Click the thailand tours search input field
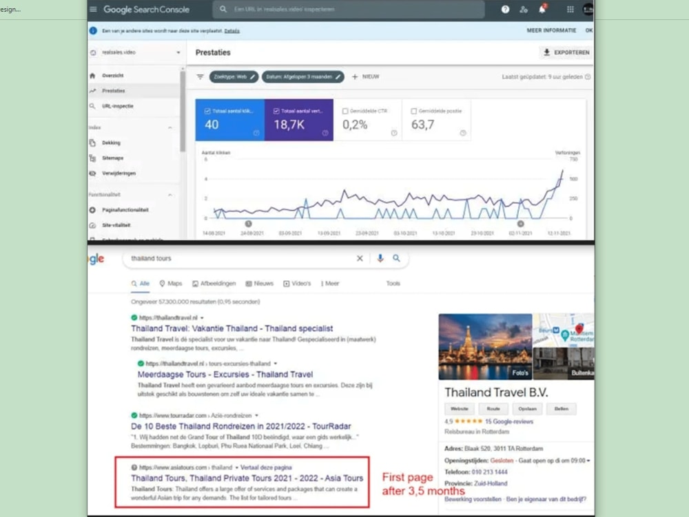 (x=240, y=259)
